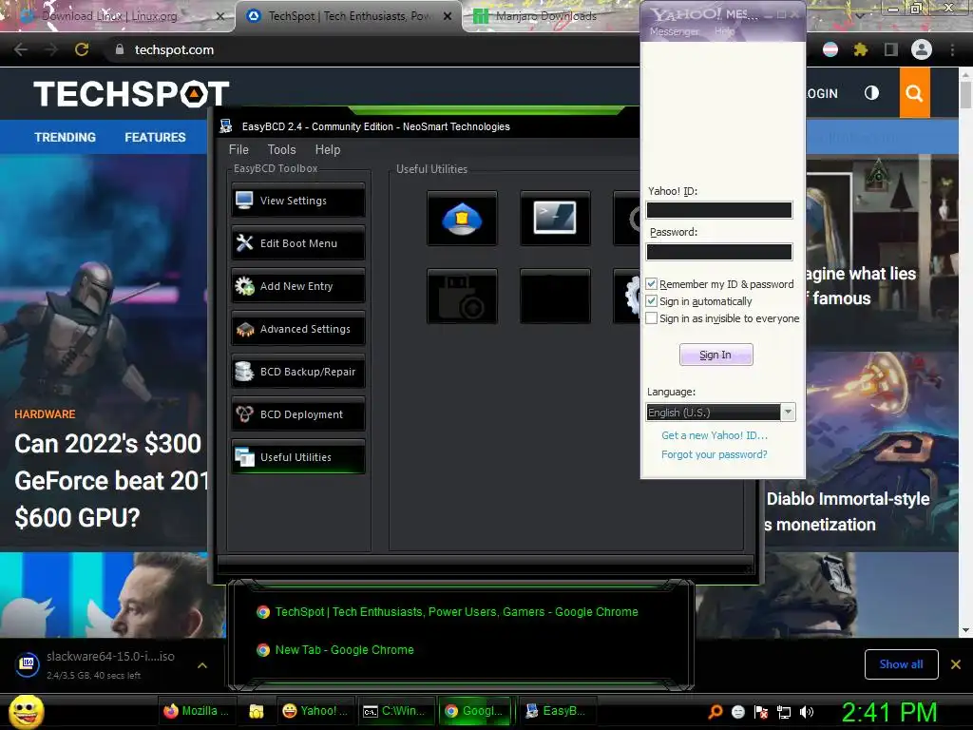This screenshot has height=730, width=973.
Task: Open Edit Boot Menu in EasyBCD
Action: 298,243
